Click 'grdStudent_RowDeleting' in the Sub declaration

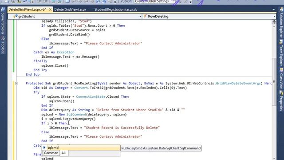coord(74,84)
